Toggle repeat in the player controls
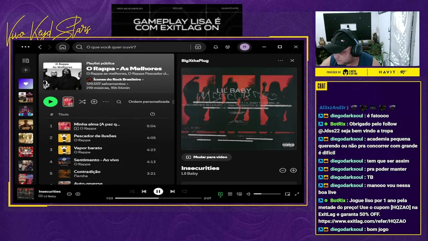The height and width of the screenshot is (241, 428). pos(185,191)
